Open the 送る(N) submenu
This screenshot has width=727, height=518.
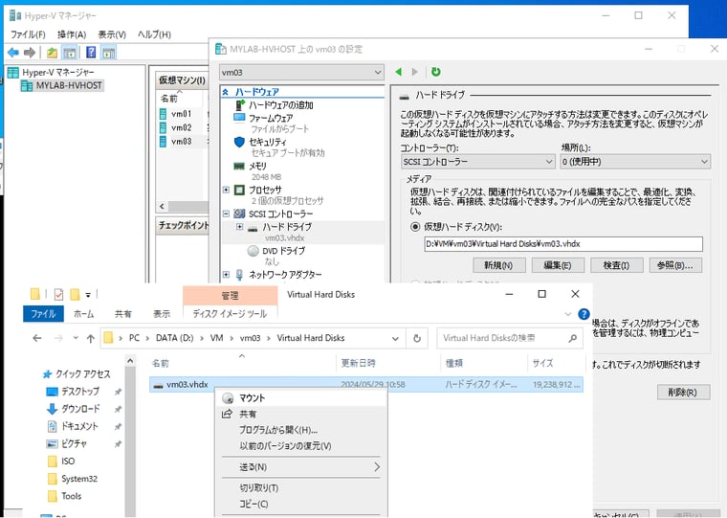pyautogui.click(x=301, y=467)
